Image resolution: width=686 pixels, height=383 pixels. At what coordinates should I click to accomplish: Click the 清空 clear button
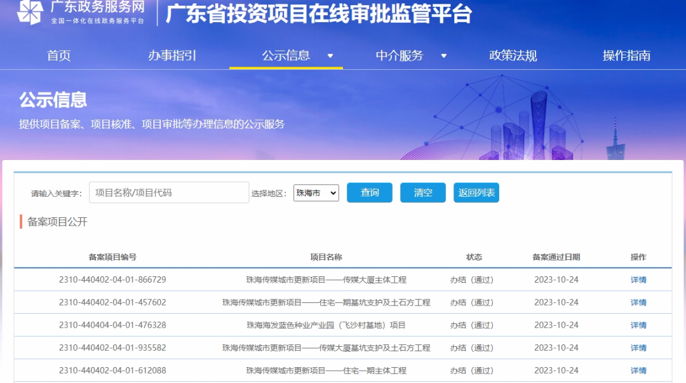click(x=422, y=192)
